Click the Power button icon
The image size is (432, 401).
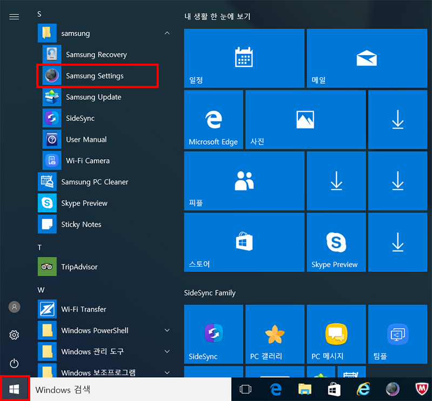[14, 364]
